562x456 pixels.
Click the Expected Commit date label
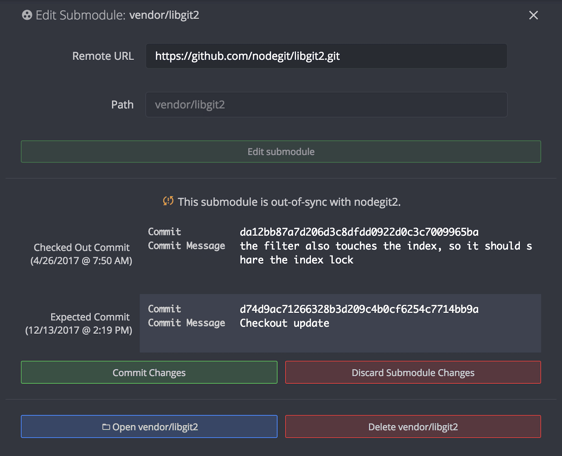tap(79, 330)
